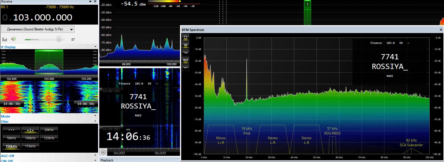The image size is (444, 162).
Task: Open the Receive panel header dropdown arrow
Action: coord(90,2)
